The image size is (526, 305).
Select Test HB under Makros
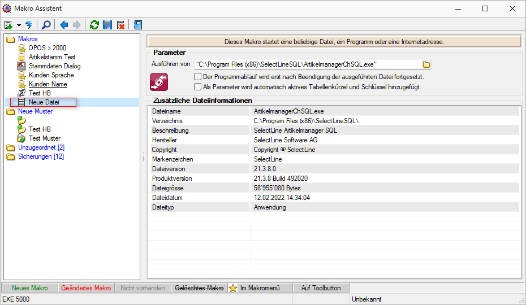pyautogui.click(x=40, y=93)
